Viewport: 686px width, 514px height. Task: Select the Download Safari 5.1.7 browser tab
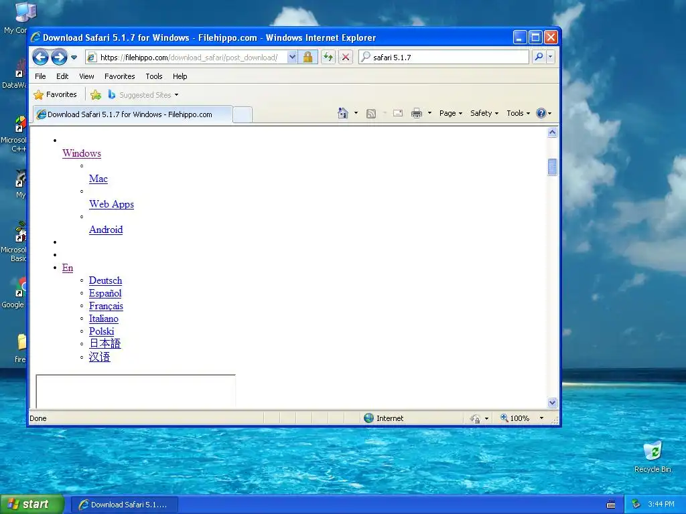click(133, 114)
